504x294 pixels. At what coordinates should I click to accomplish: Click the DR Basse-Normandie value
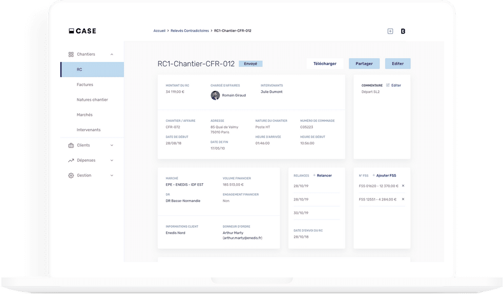tap(183, 201)
